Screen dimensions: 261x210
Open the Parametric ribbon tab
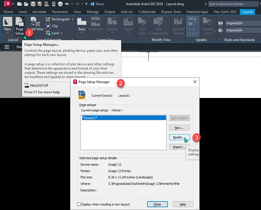tap(60, 12)
